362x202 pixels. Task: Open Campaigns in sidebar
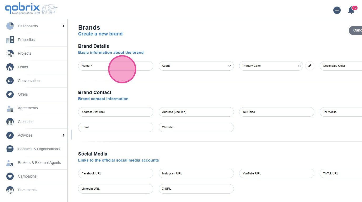(27, 176)
